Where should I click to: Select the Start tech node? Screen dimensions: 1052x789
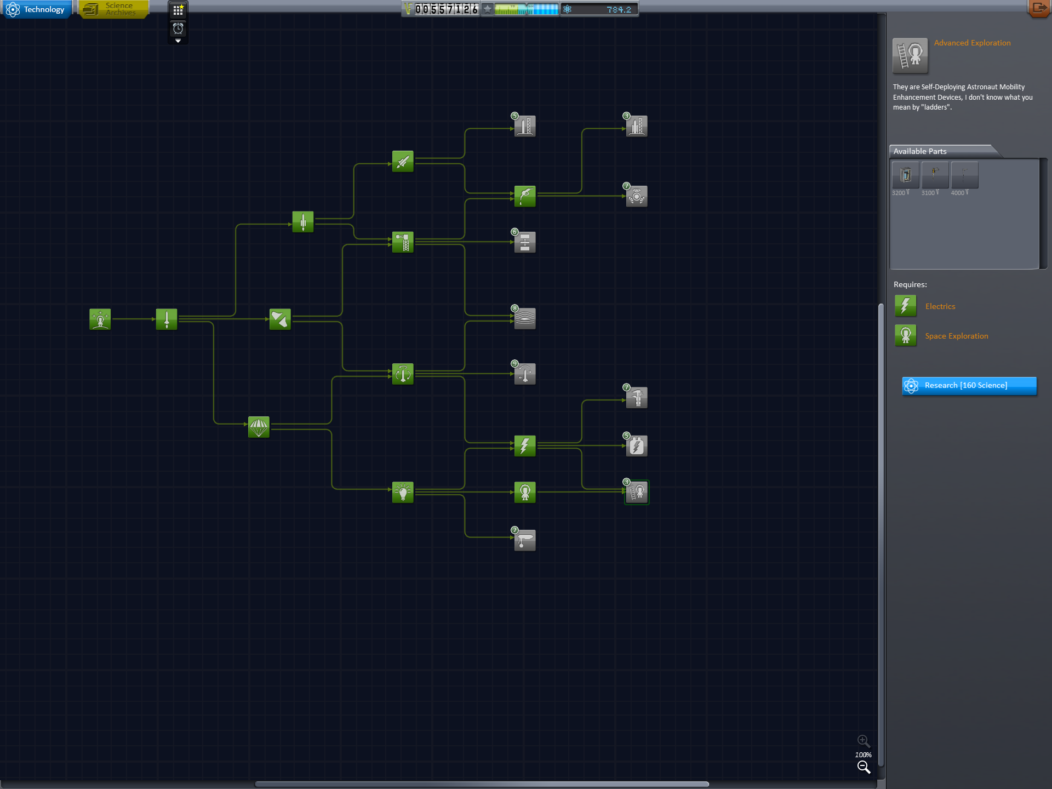(x=100, y=319)
